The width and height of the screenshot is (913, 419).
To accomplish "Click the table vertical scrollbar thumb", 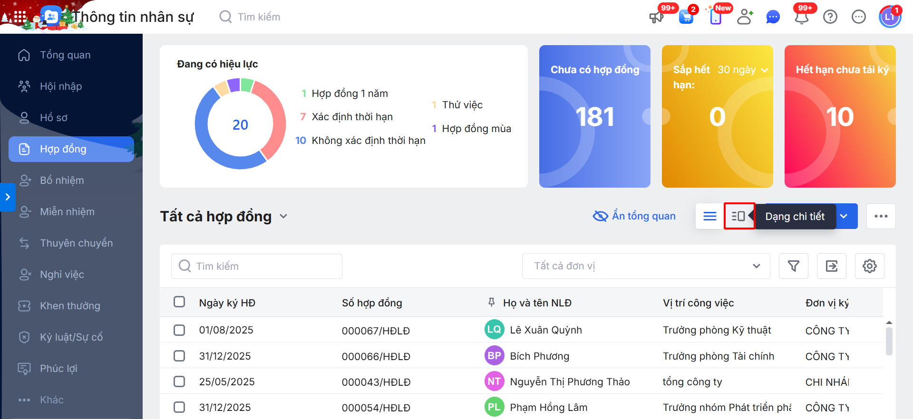I will coord(889,341).
